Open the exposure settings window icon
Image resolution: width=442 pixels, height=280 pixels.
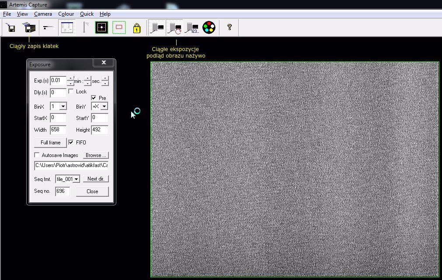(x=67, y=28)
